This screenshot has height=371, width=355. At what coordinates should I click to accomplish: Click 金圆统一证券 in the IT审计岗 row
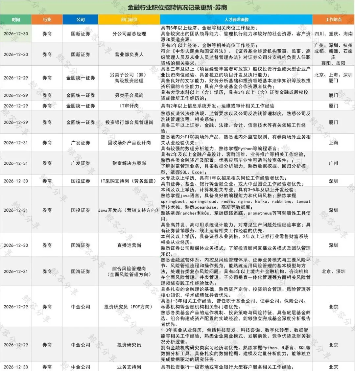pos(81,105)
